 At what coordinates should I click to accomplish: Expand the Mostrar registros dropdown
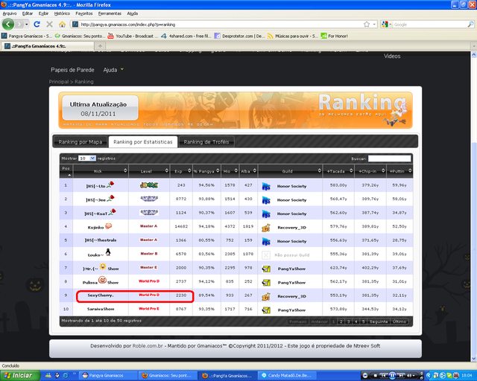coord(87,159)
